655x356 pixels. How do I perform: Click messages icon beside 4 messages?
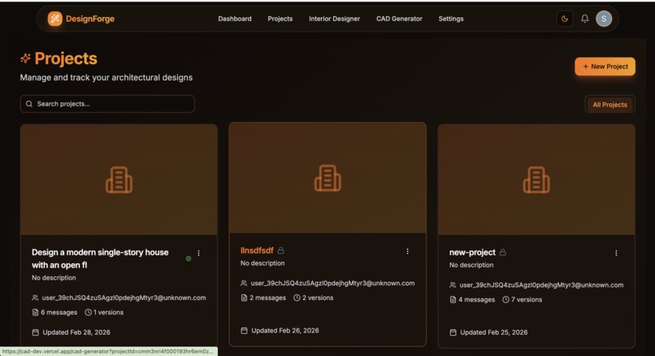click(453, 300)
